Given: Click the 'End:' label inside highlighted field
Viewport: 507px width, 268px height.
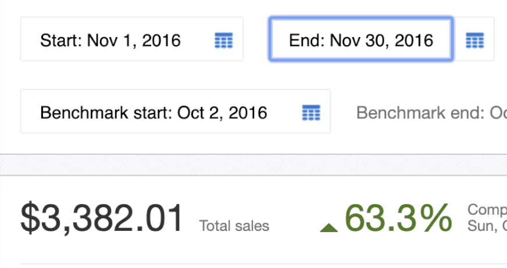Looking at the screenshot, I should [306, 41].
